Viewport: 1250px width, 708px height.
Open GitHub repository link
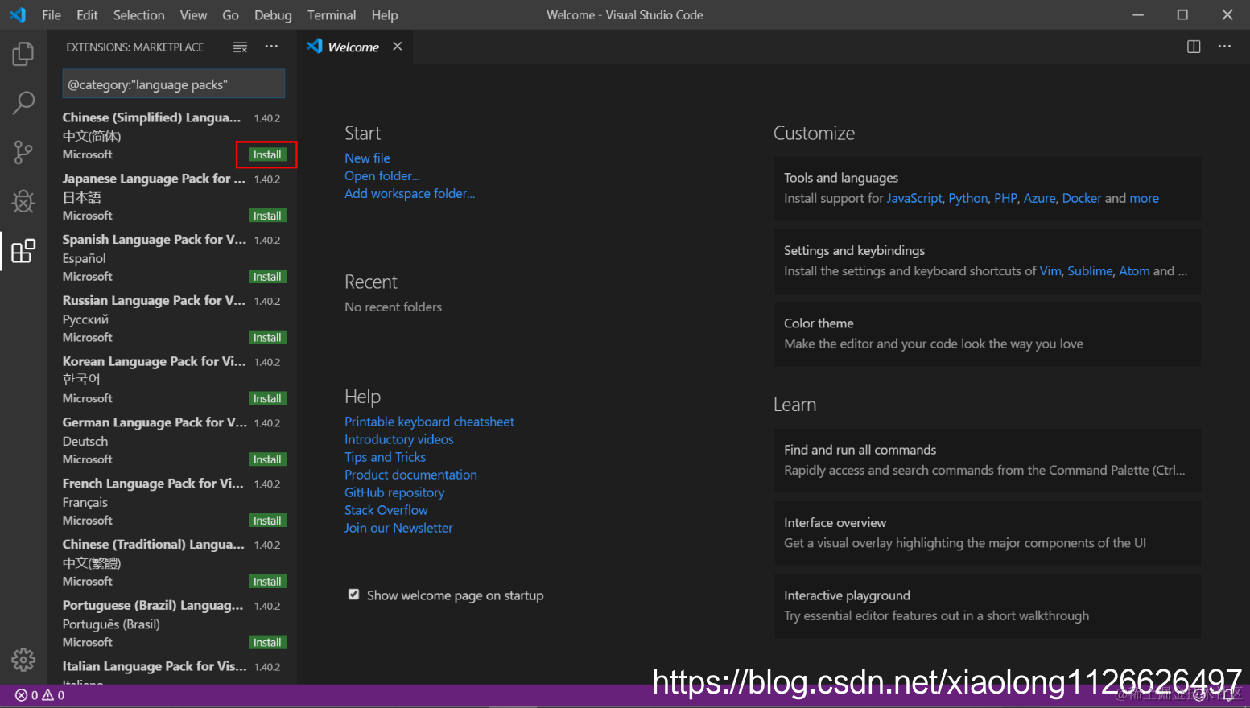[394, 492]
